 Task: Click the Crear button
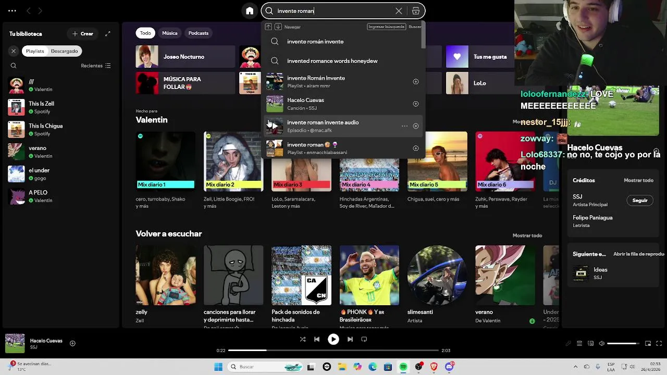(x=83, y=34)
